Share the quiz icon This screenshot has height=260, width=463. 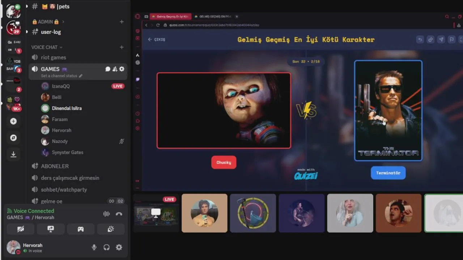click(x=430, y=40)
